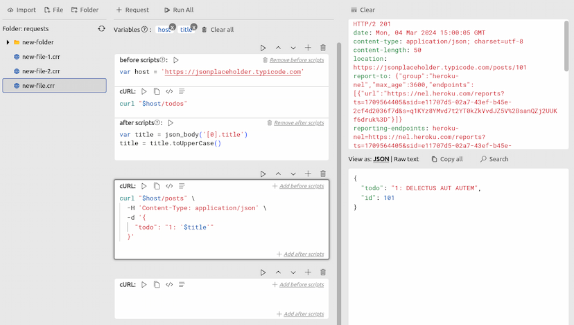This screenshot has height=325, width=574.
Task: Move first request block up
Action: tap(278, 48)
